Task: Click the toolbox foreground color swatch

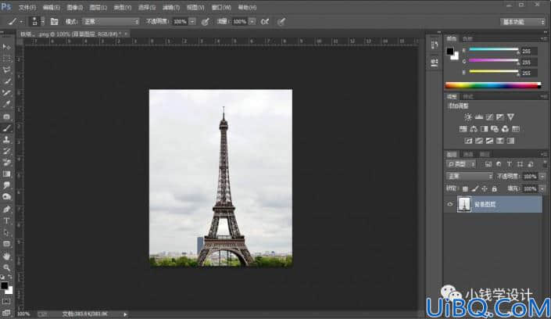Action: click(4, 285)
